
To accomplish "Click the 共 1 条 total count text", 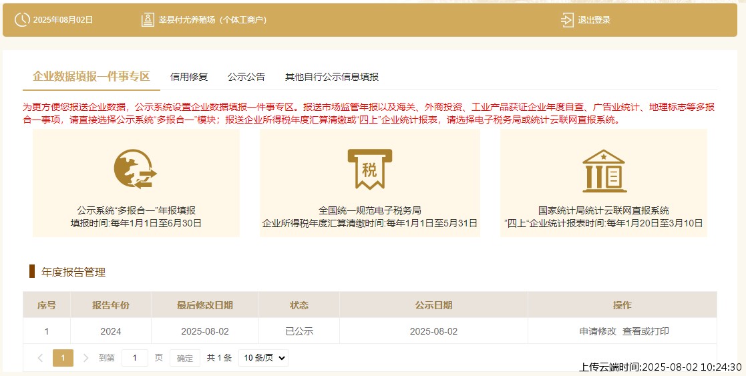I will click(x=219, y=358).
